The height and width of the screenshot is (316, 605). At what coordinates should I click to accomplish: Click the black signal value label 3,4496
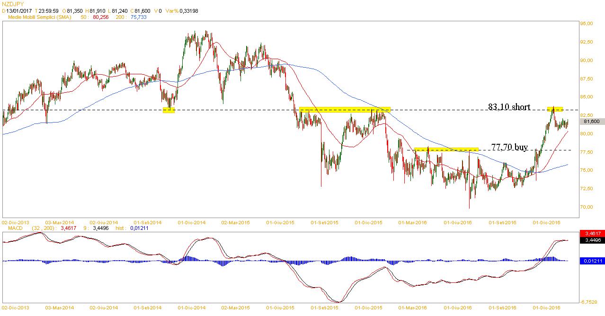coord(592,240)
